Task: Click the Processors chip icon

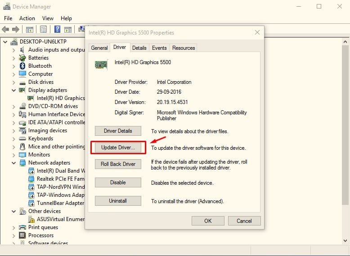Action: tap(22, 235)
